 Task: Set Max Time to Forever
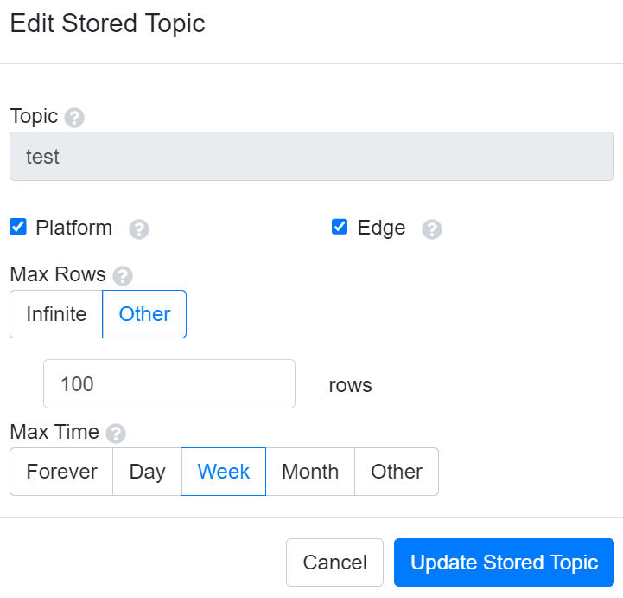coord(61,472)
